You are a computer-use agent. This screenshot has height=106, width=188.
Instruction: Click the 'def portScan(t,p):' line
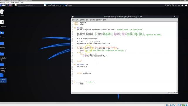click(81, 64)
